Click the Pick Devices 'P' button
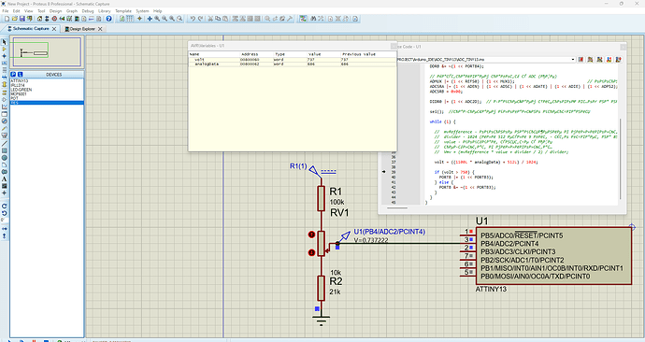 (x=13, y=75)
